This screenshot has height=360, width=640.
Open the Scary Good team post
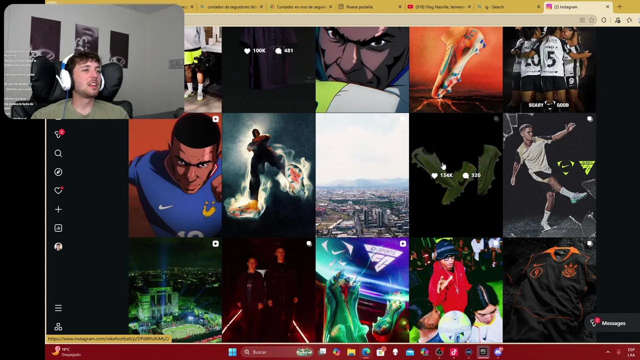pos(549,69)
